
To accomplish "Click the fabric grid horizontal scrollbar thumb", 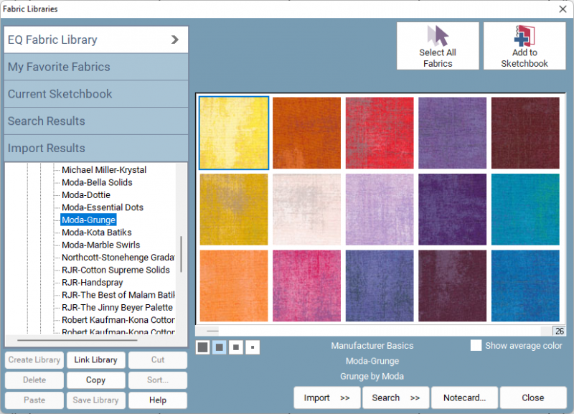I will click(x=212, y=331).
